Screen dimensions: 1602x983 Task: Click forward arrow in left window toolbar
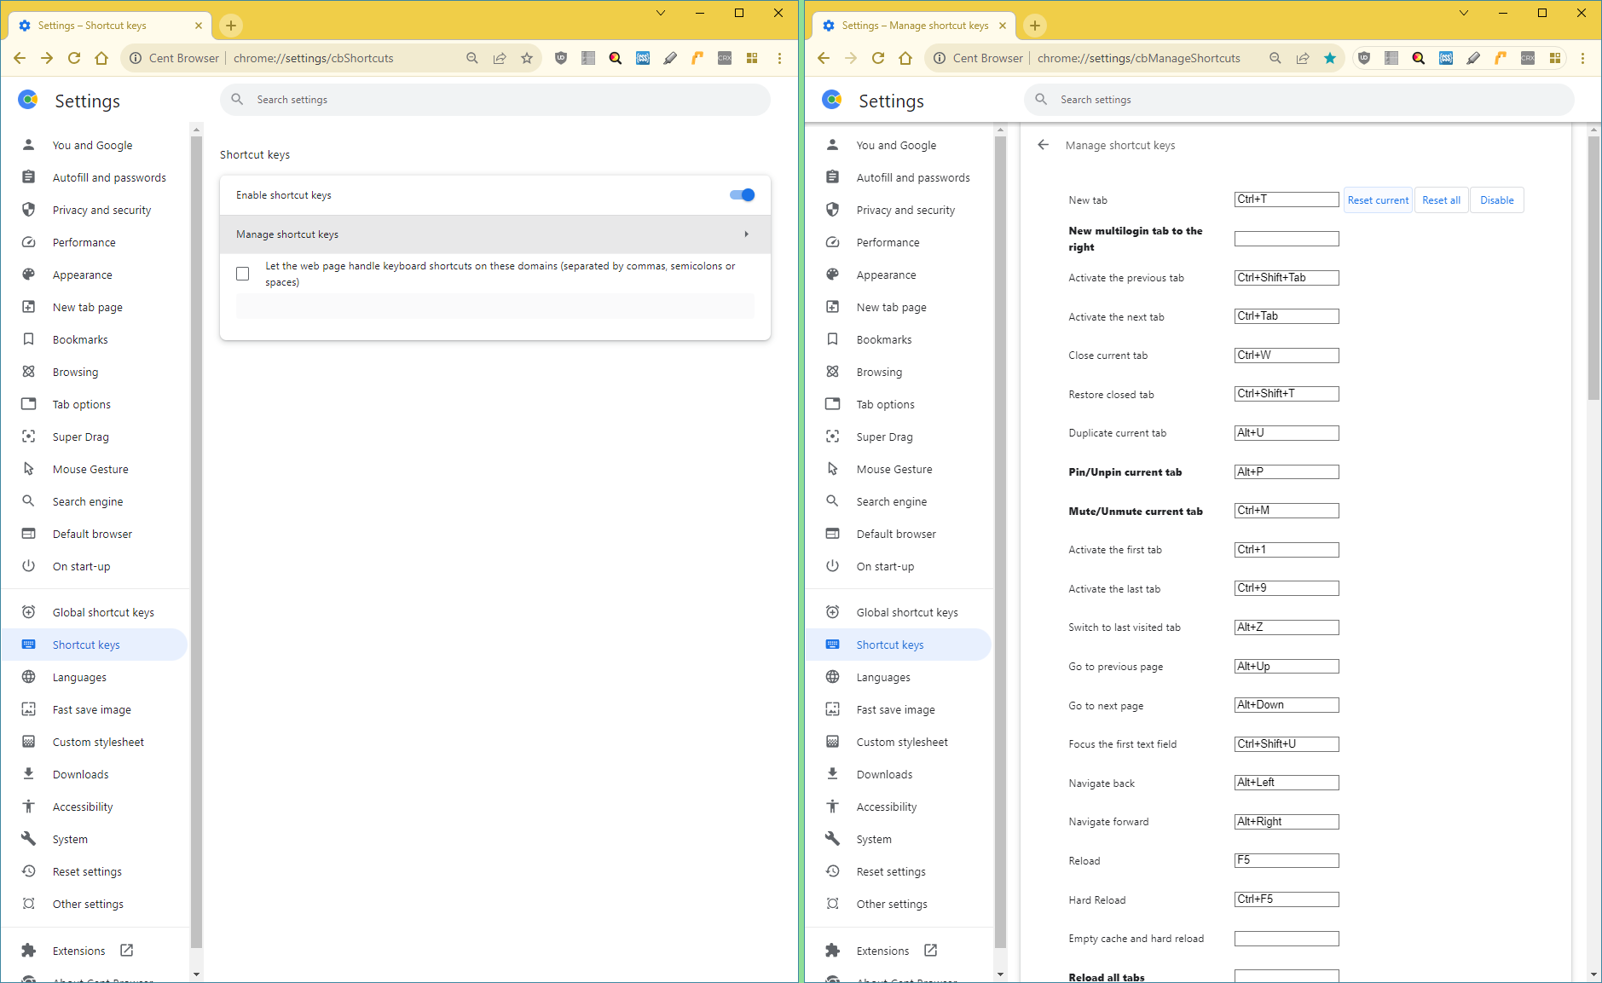pyautogui.click(x=47, y=58)
